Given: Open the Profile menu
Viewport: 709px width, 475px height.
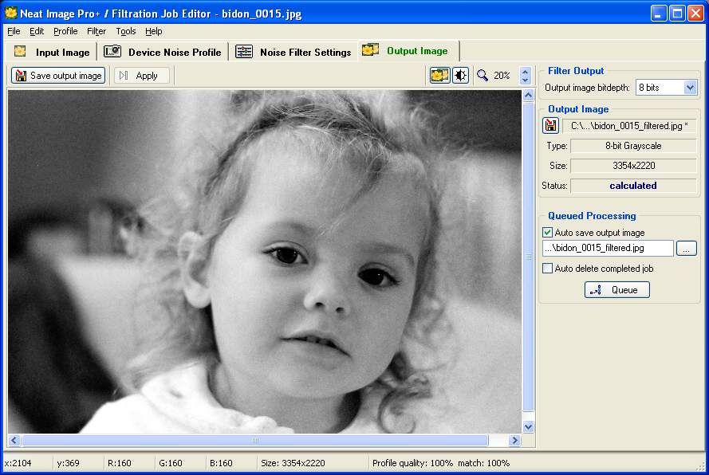Looking at the screenshot, I should (x=65, y=31).
